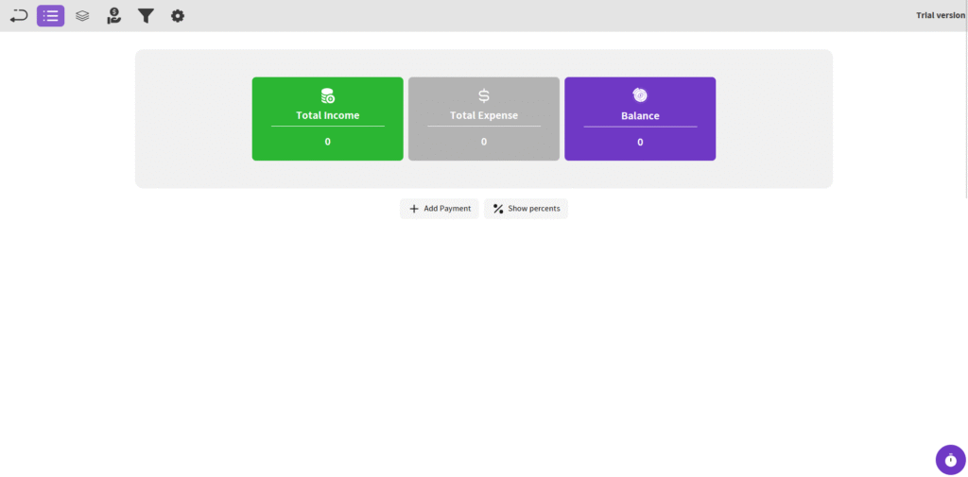Click the circular icon on the Balance card
The image size is (968, 477).
[640, 95]
